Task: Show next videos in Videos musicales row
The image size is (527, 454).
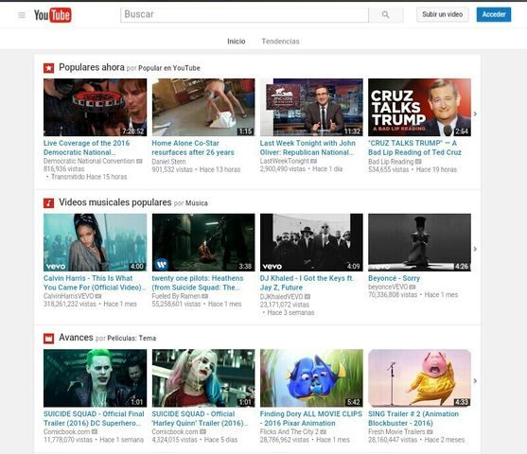Action: click(x=475, y=249)
